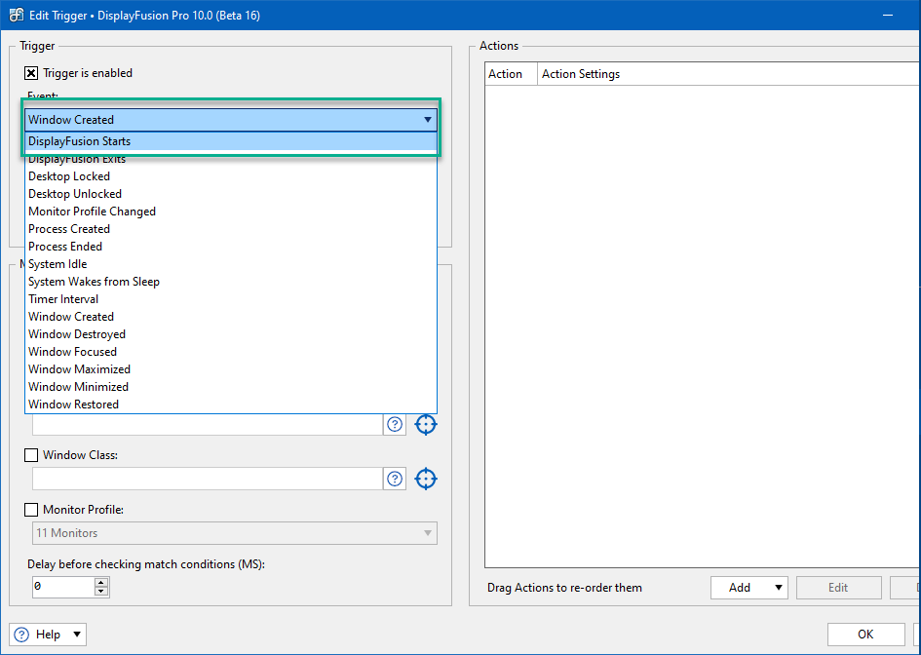The height and width of the screenshot is (655, 921).
Task: Select Window Restored event
Action: click(x=231, y=405)
